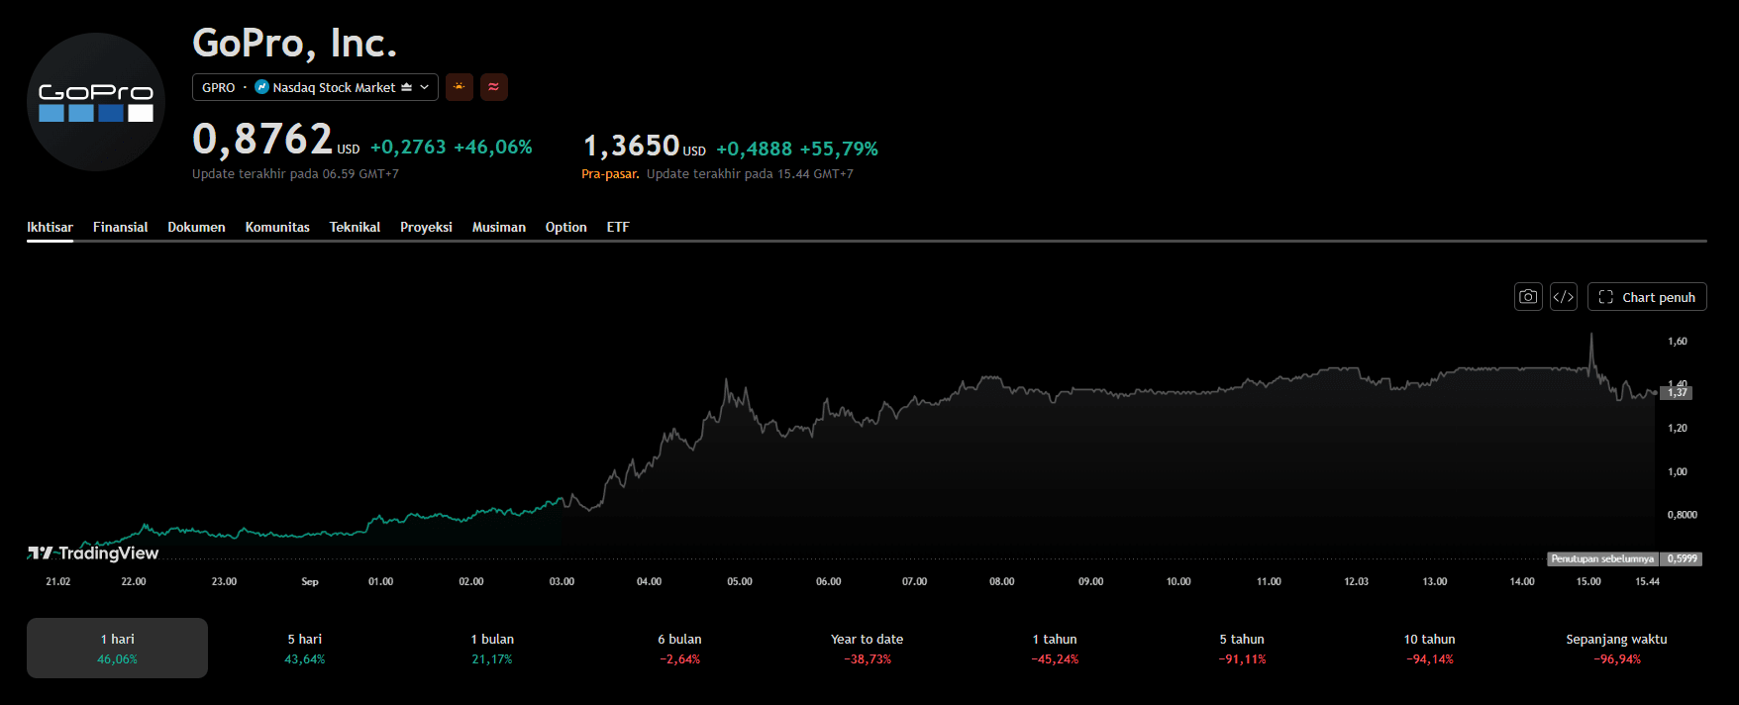Click the 0,5999 previous close value

pos(1682,558)
